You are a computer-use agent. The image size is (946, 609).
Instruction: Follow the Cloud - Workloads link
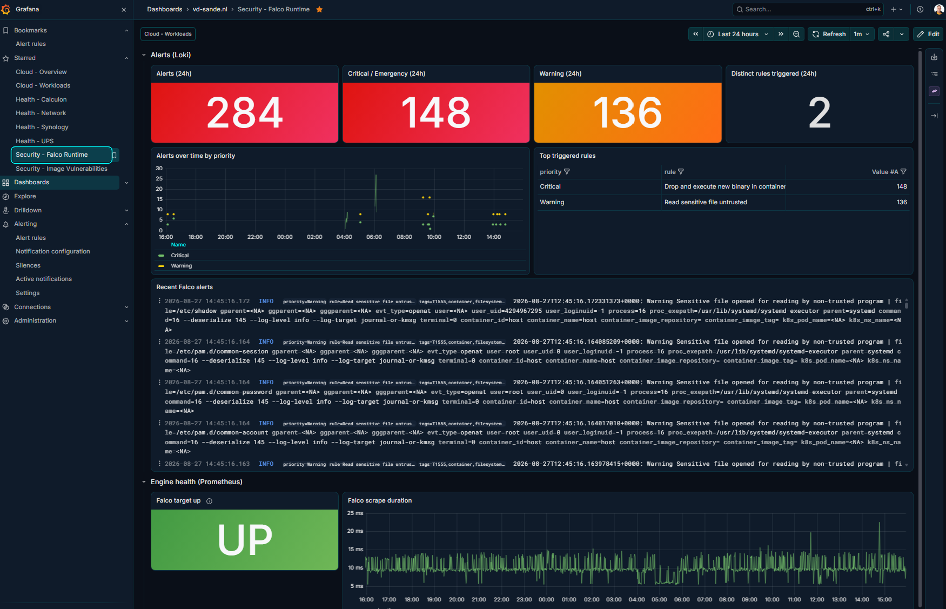click(168, 34)
